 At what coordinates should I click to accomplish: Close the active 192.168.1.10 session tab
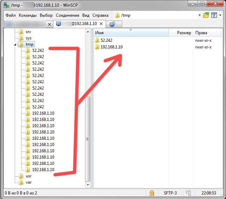[101, 24]
